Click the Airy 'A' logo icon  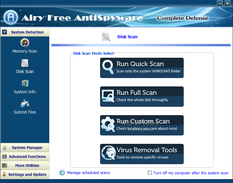[x=11, y=17]
